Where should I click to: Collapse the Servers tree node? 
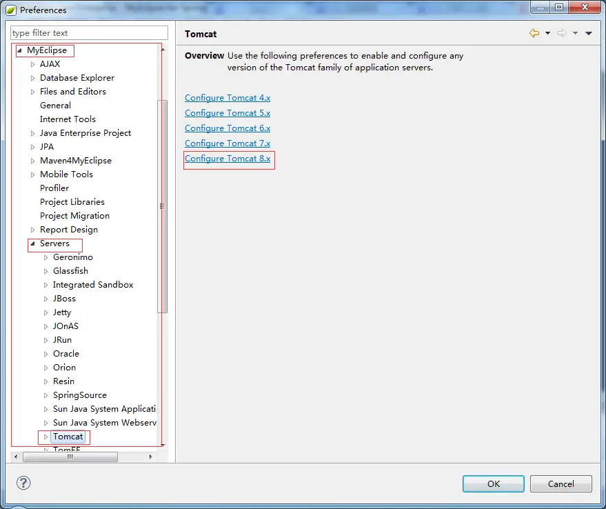point(32,243)
